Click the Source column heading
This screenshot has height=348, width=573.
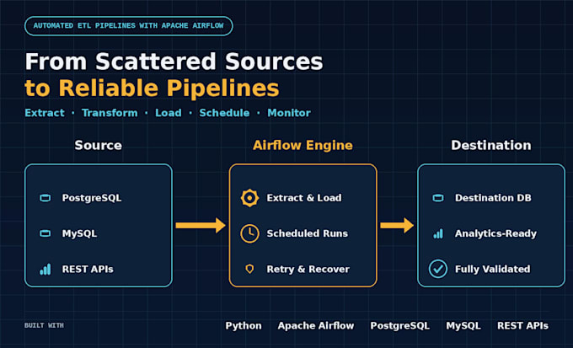coord(99,146)
